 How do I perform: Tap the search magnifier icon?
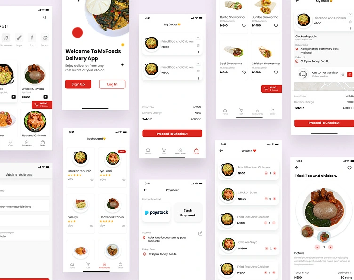[x=44, y=17]
